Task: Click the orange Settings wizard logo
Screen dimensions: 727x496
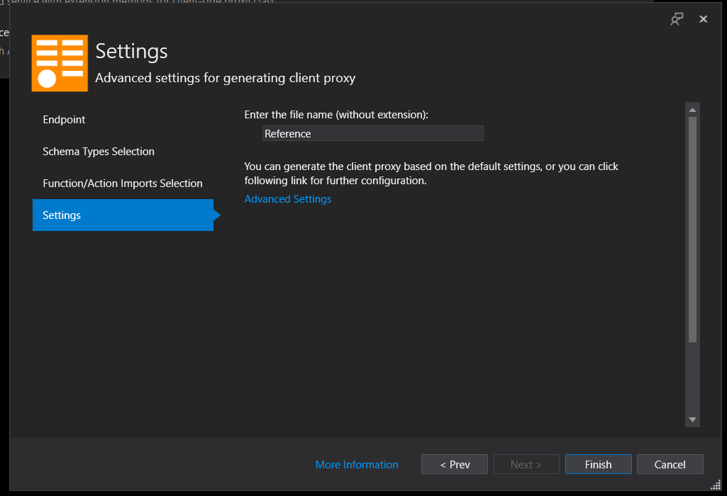Action: point(60,63)
